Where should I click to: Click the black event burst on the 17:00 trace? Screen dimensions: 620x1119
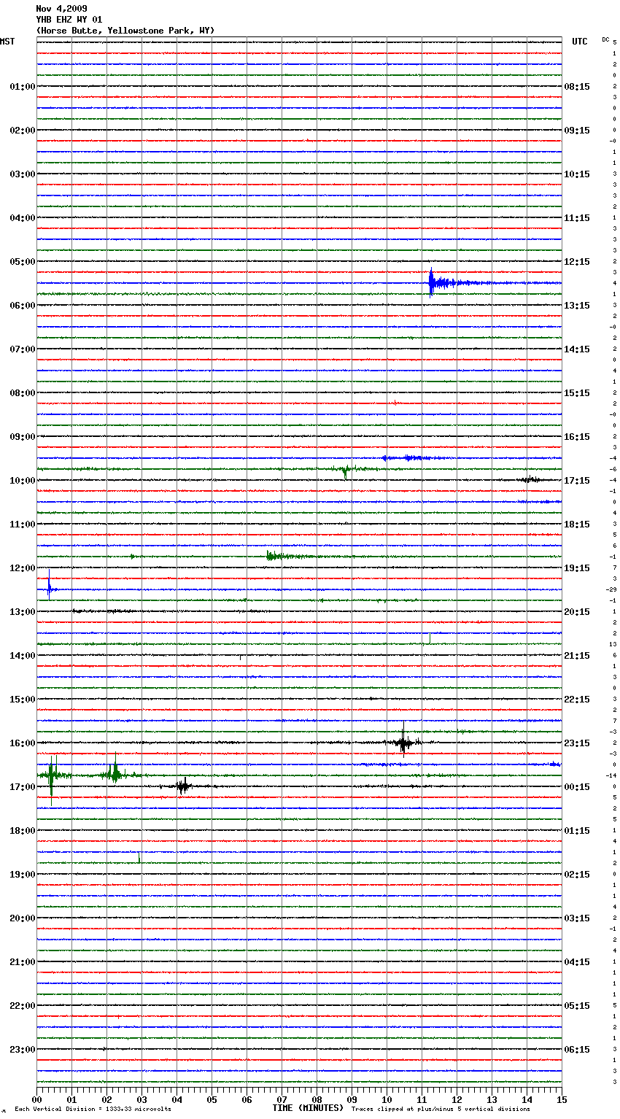[x=183, y=786]
